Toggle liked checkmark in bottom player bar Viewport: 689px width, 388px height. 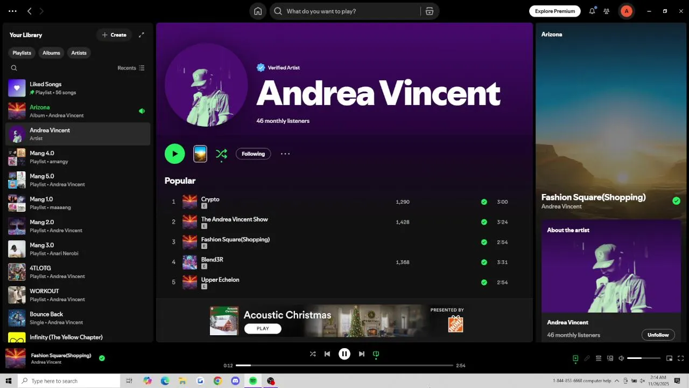tap(102, 358)
